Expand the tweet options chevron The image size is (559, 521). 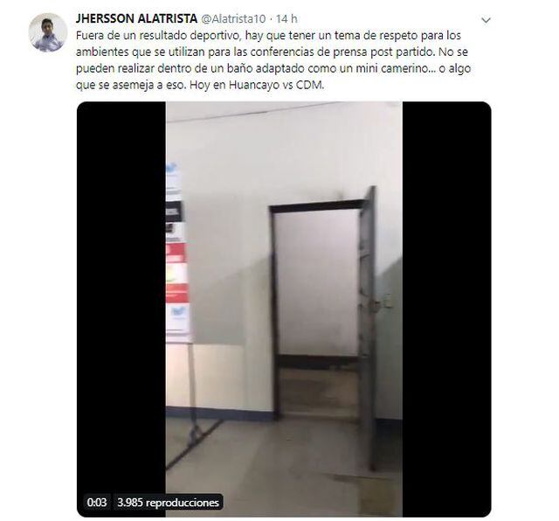tap(486, 20)
